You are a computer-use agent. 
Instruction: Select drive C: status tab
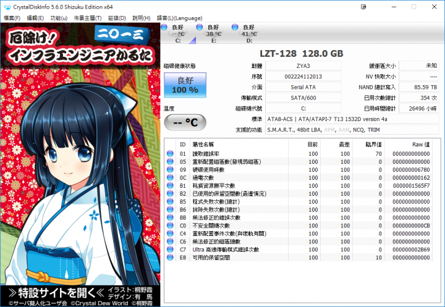click(x=178, y=34)
